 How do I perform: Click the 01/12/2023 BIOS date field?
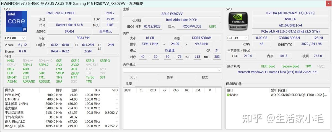tap(152, 27)
